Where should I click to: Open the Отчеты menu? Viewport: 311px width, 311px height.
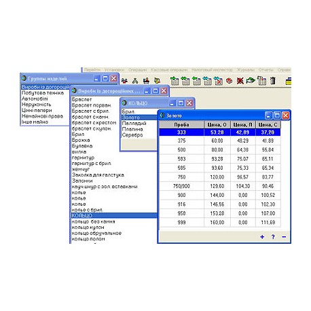pos(266,70)
